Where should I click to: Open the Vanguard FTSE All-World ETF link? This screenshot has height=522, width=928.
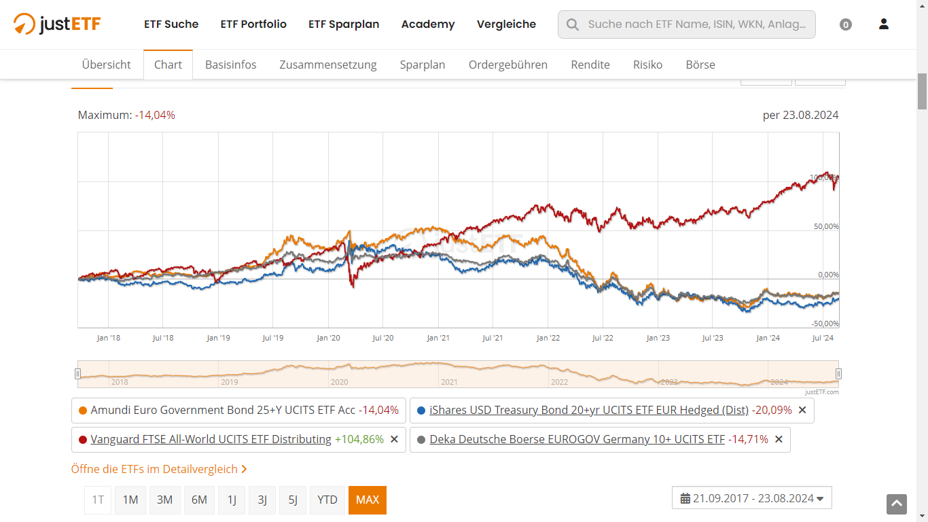pos(211,440)
